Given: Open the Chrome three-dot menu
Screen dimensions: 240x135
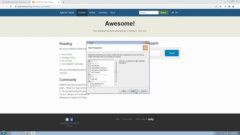Looking at the screenshot, I should pos(237,7).
